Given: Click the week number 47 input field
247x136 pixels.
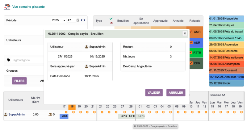Looking at the screenshot, I should pyautogui.click(x=71, y=20).
